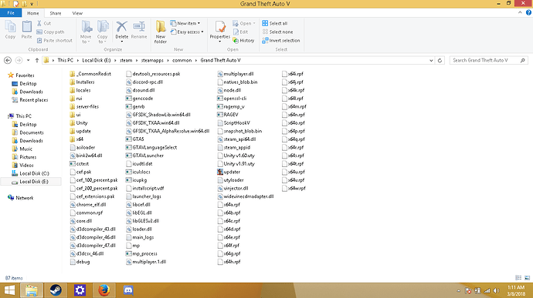Click the Rename ribbon icon

[139, 30]
